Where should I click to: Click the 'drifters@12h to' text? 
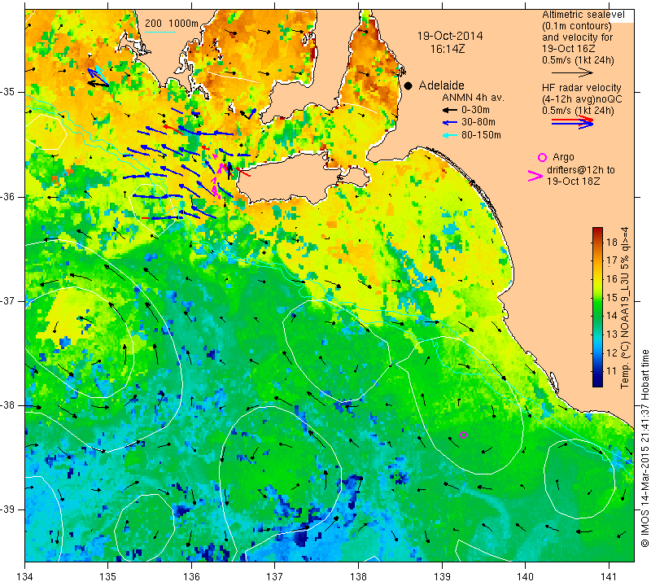pyautogui.click(x=581, y=170)
